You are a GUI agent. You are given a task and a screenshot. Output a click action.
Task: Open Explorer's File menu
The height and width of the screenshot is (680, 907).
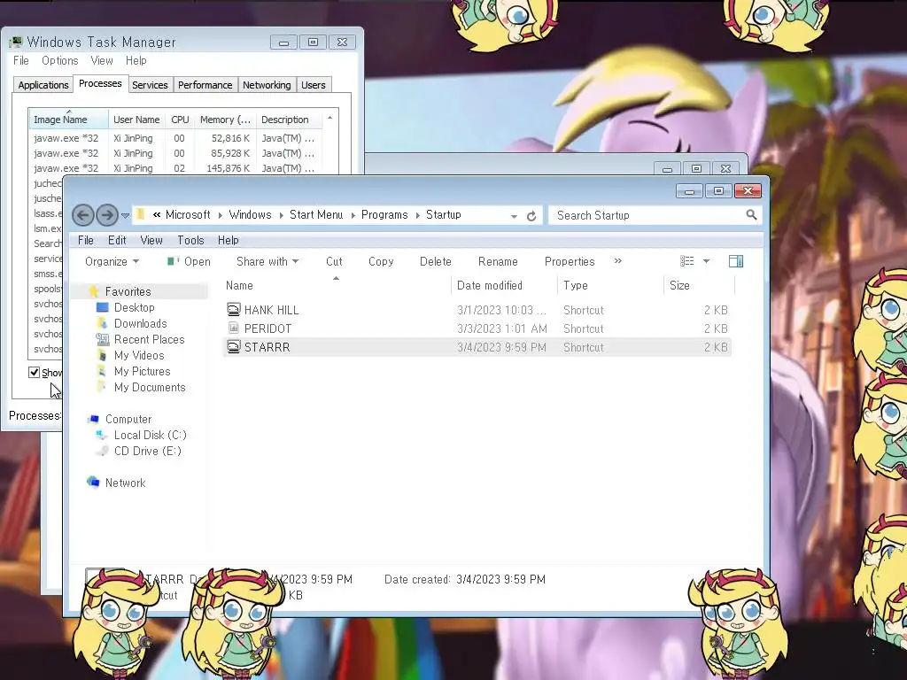pos(86,240)
